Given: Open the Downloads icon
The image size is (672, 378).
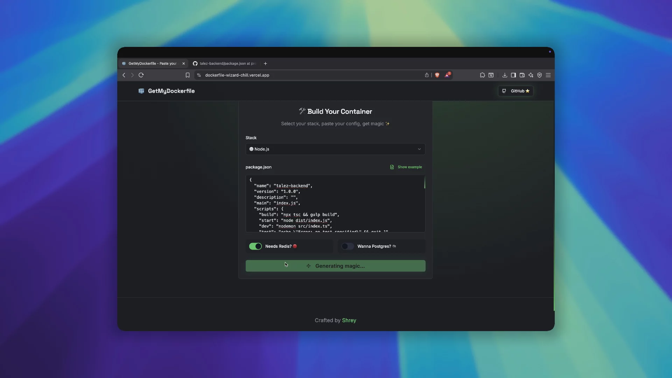Looking at the screenshot, I should coord(505,75).
